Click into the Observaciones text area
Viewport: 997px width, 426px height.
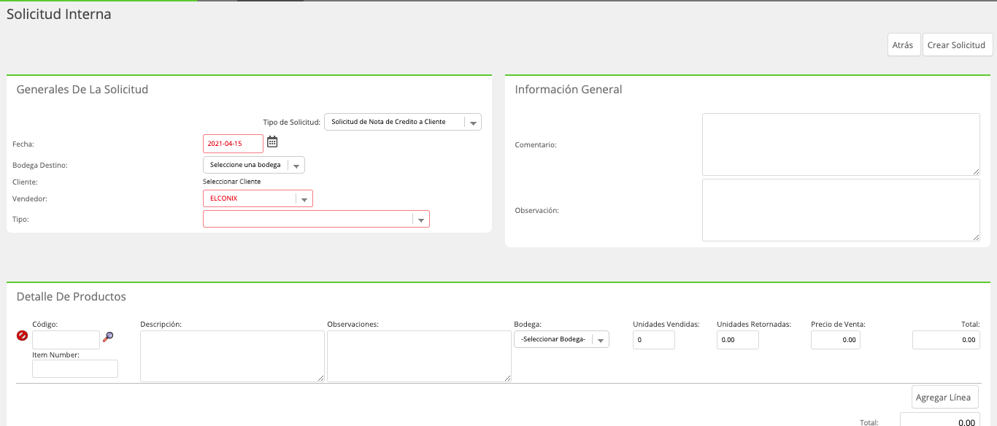click(419, 356)
